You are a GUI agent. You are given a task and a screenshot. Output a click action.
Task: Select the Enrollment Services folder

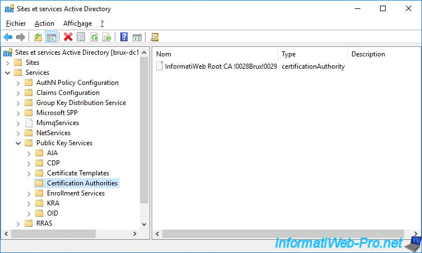[x=76, y=193]
